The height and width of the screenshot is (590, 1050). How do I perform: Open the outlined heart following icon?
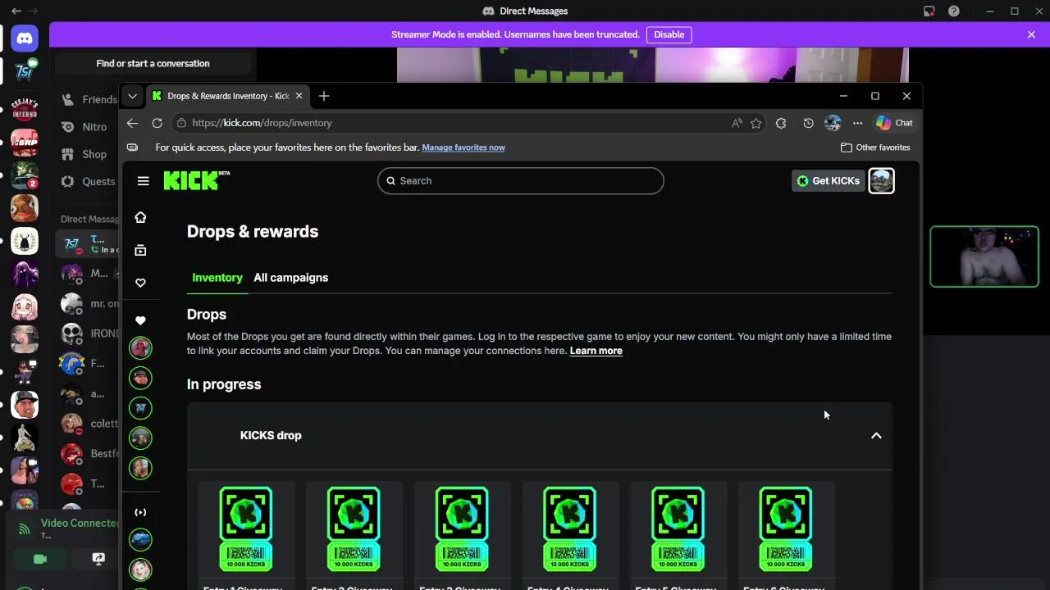point(140,283)
